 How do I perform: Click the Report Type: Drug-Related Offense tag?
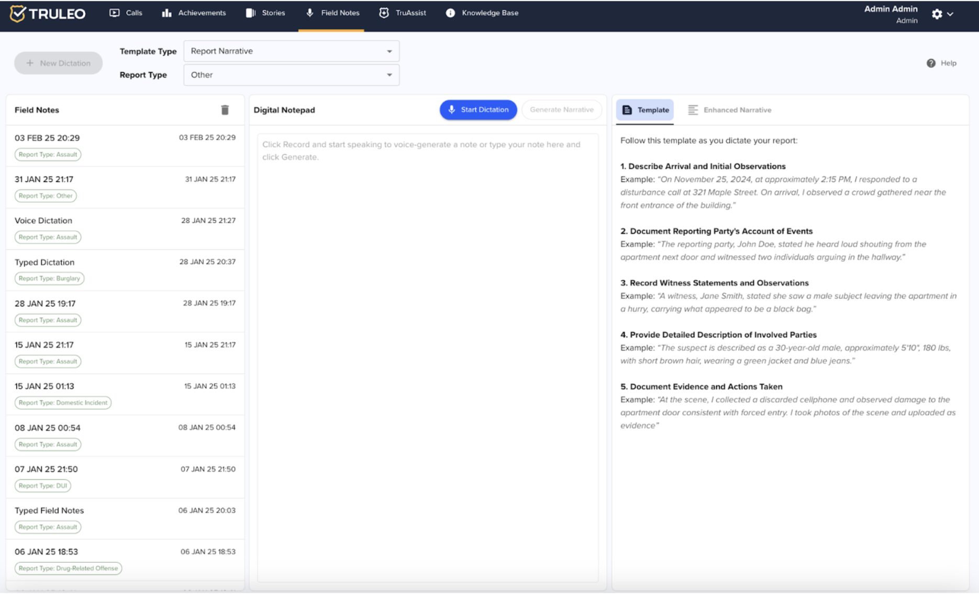click(68, 568)
